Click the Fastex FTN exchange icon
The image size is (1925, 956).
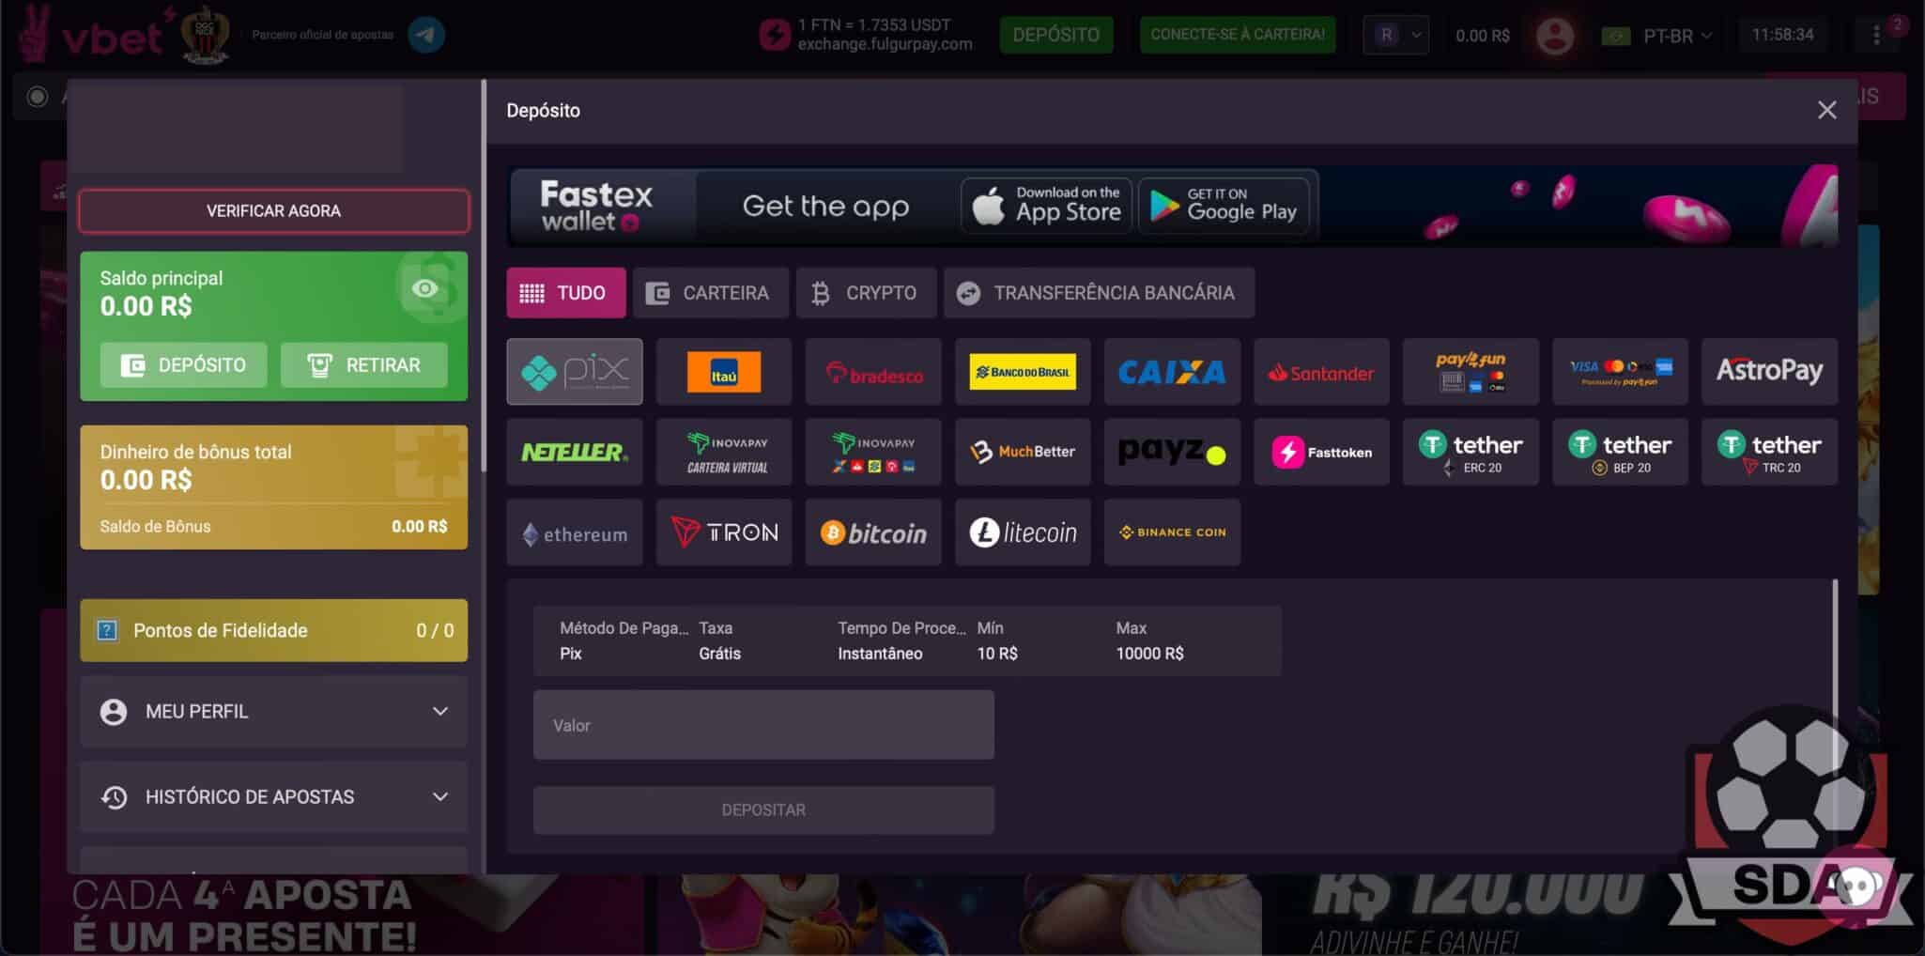[774, 35]
